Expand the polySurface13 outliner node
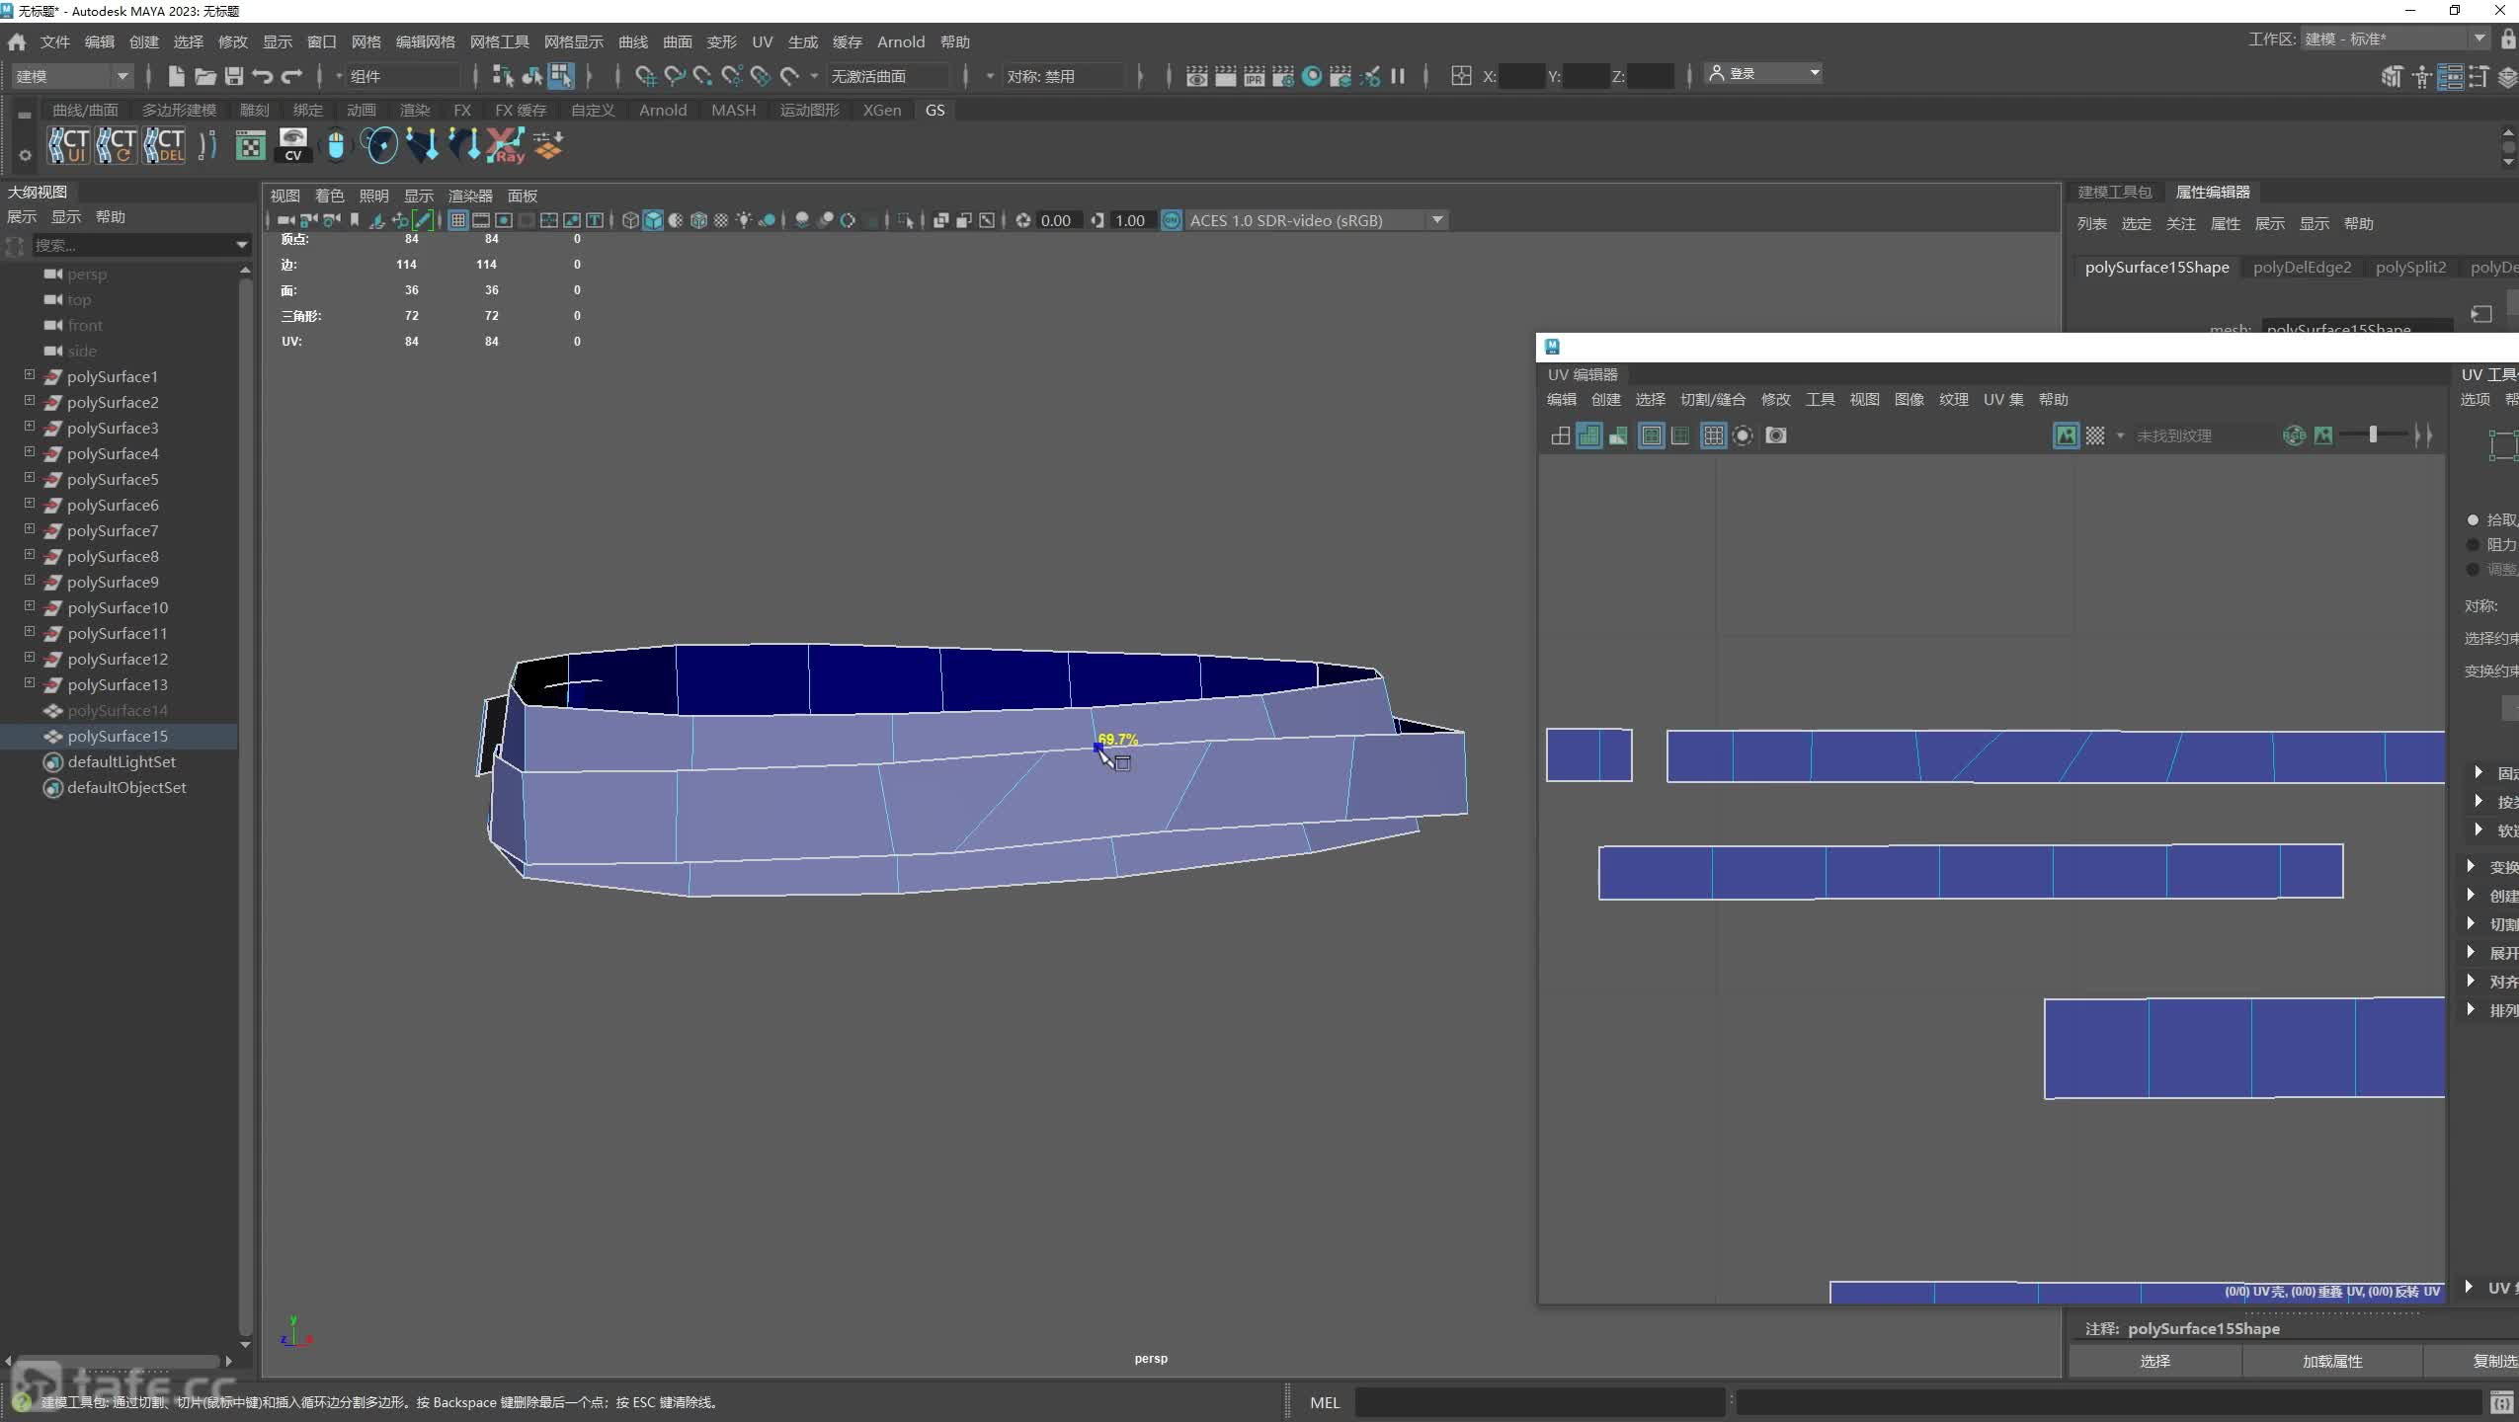 coord(30,683)
